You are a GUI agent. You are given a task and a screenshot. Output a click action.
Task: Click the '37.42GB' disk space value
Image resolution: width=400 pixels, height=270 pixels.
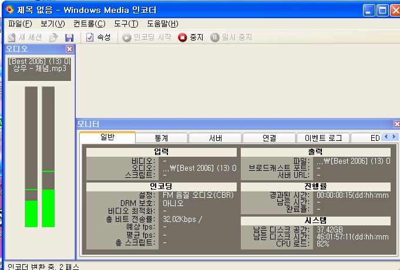pyautogui.click(x=330, y=230)
